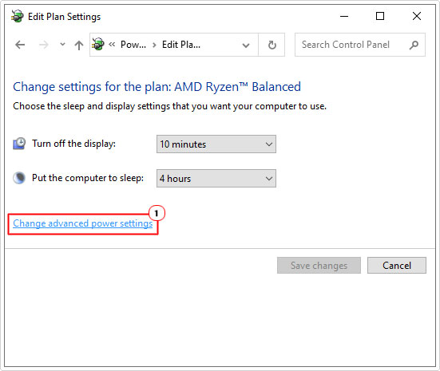
Task: Click the search magnifier icon
Action: [414, 45]
